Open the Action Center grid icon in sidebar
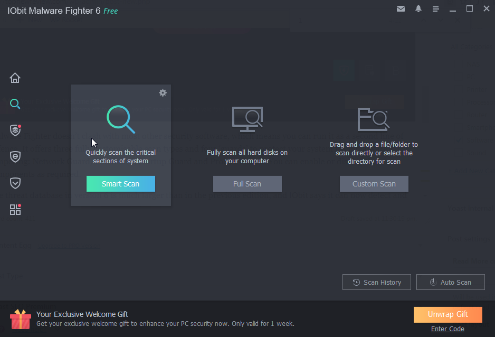The image size is (495, 337). pos(15,209)
